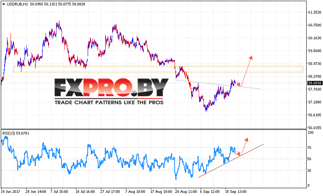Select RSI scale level 0

point(309,185)
